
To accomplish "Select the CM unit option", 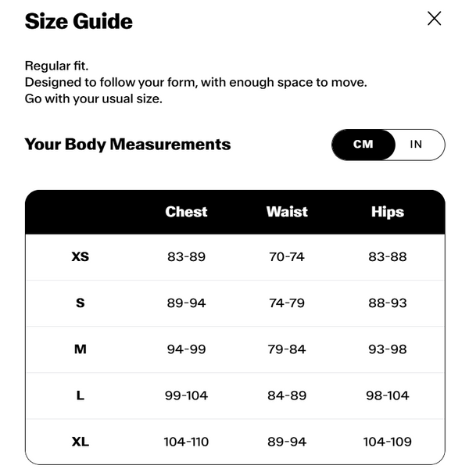I will (363, 145).
